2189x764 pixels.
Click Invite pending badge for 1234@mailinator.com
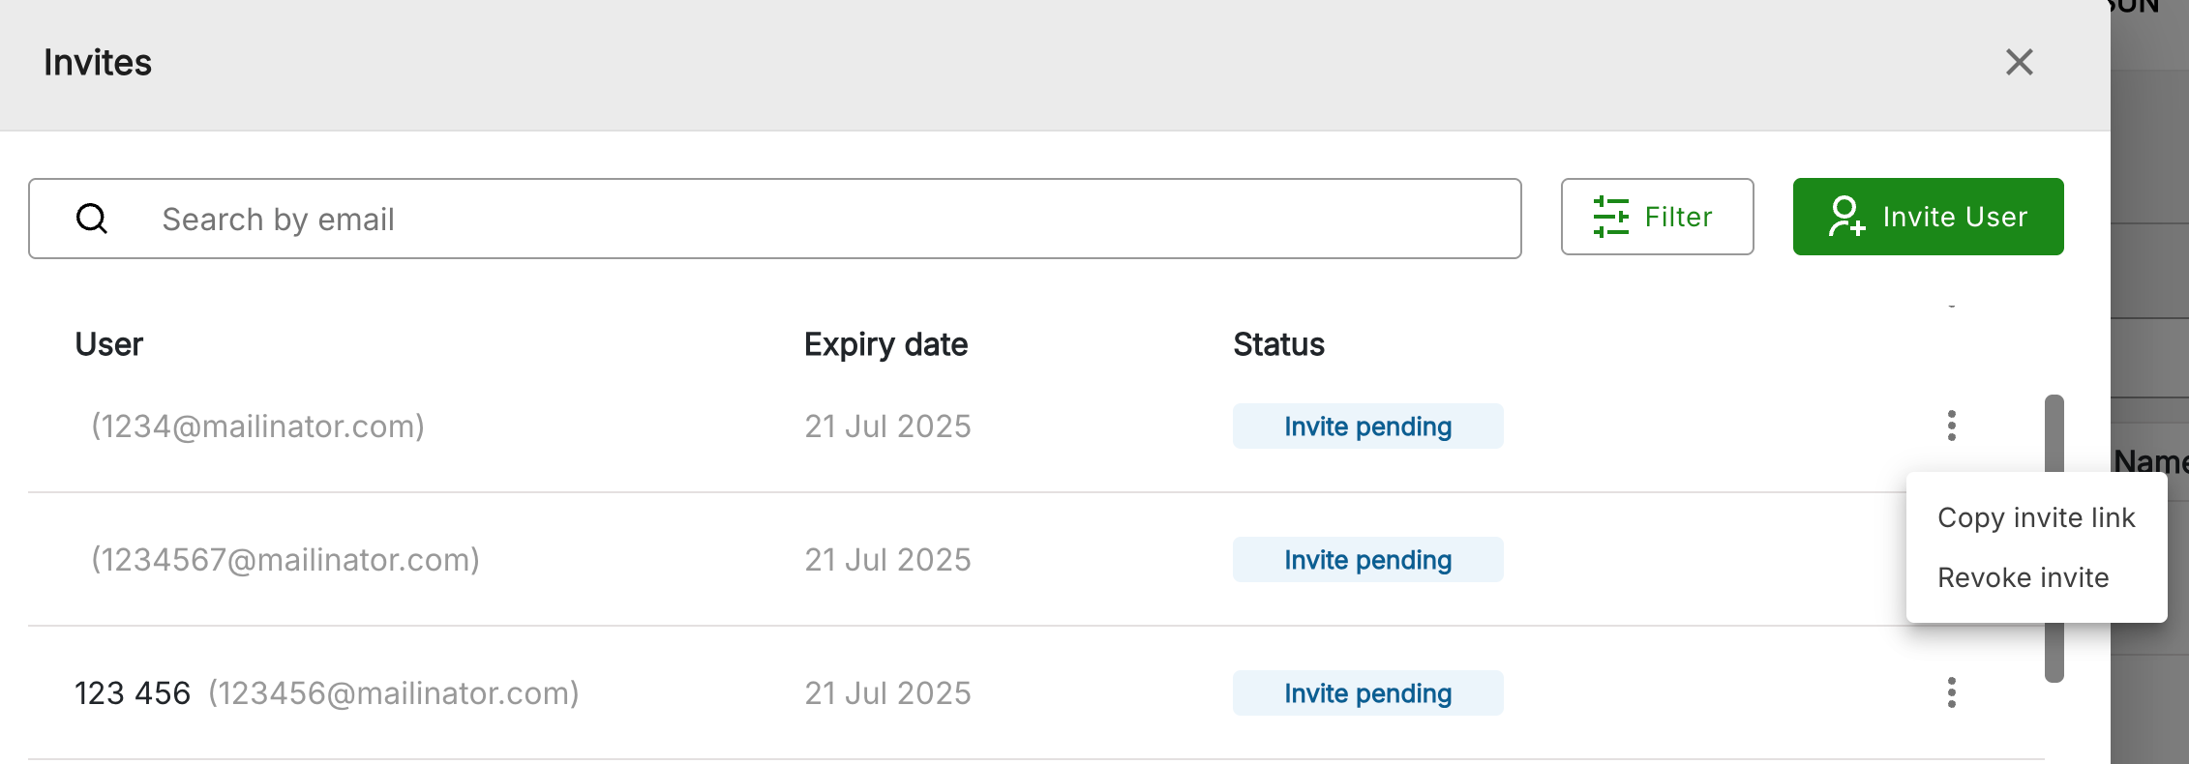(x=1367, y=426)
